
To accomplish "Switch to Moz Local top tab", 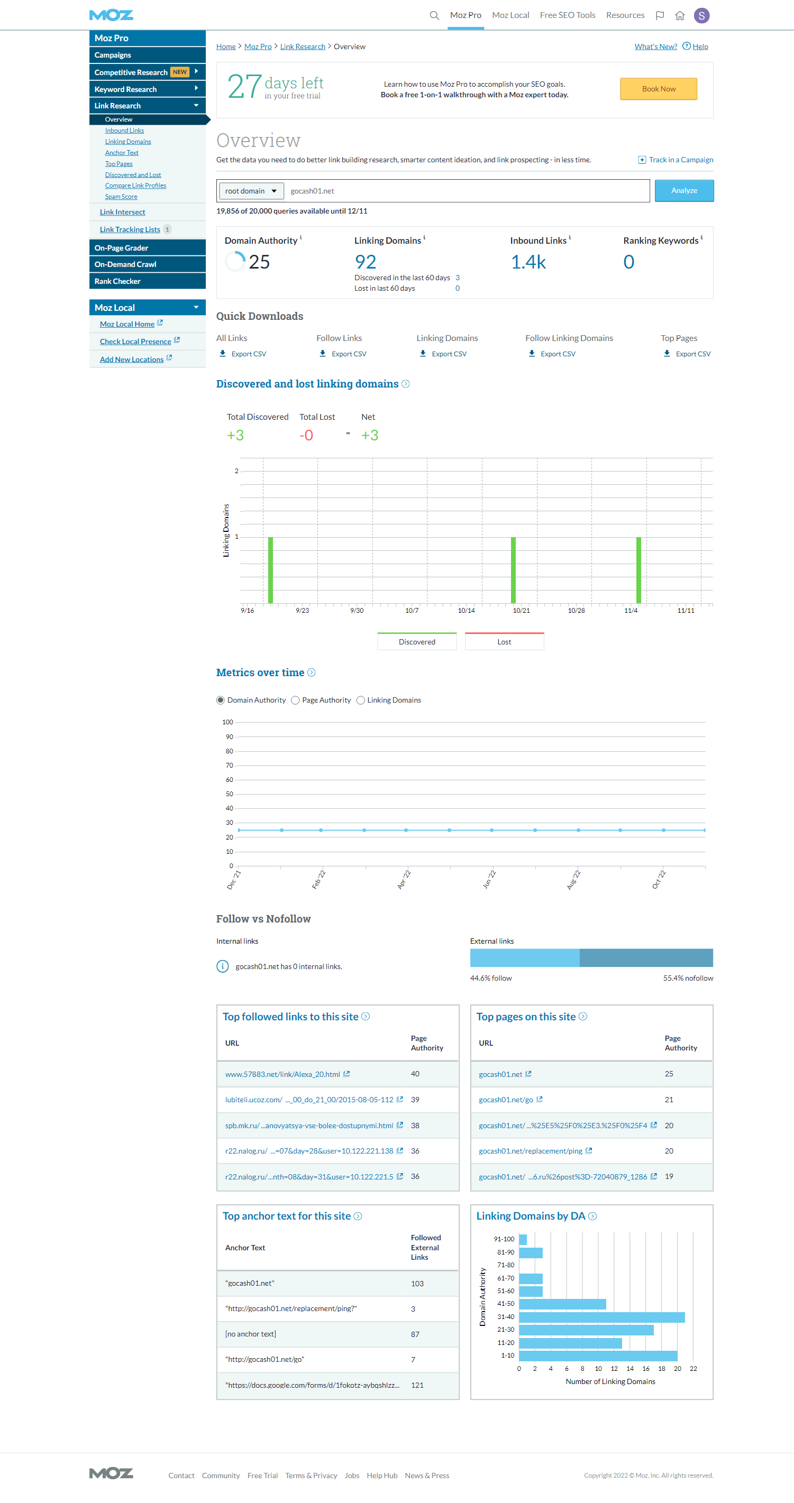I will [x=511, y=15].
